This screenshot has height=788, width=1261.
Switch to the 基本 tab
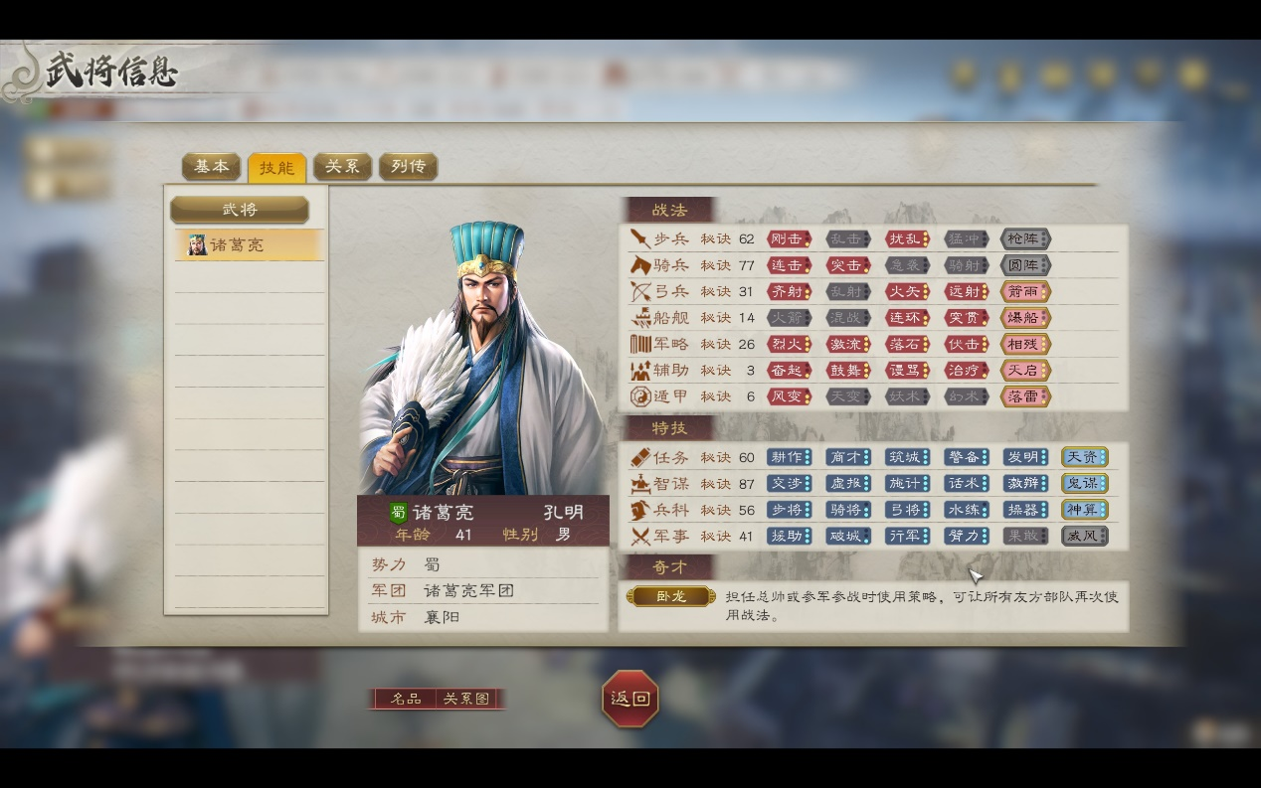(211, 166)
